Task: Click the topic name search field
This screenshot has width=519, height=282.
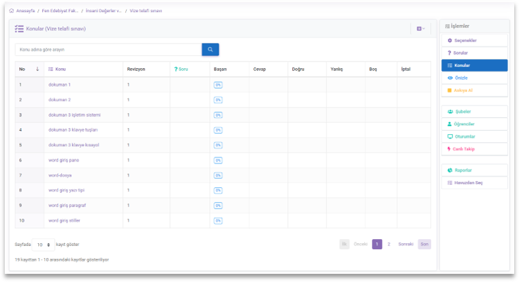Action: point(108,50)
